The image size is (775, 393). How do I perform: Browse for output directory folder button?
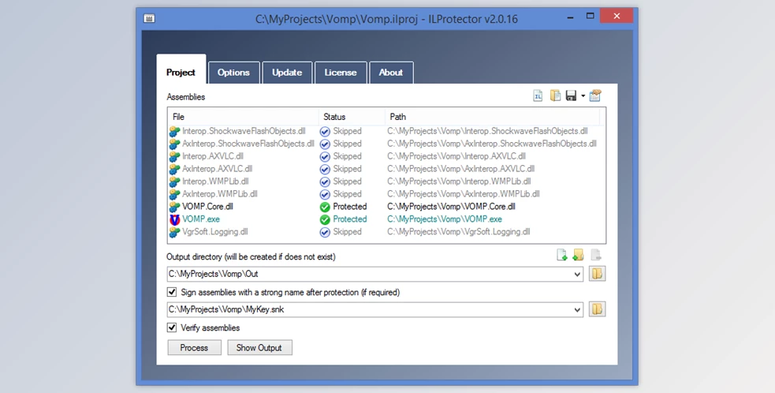click(597, 274)
